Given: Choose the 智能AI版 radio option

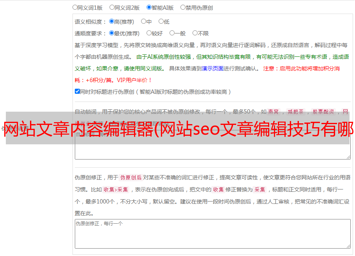Looking at the screenshot, I should point(149,7).
